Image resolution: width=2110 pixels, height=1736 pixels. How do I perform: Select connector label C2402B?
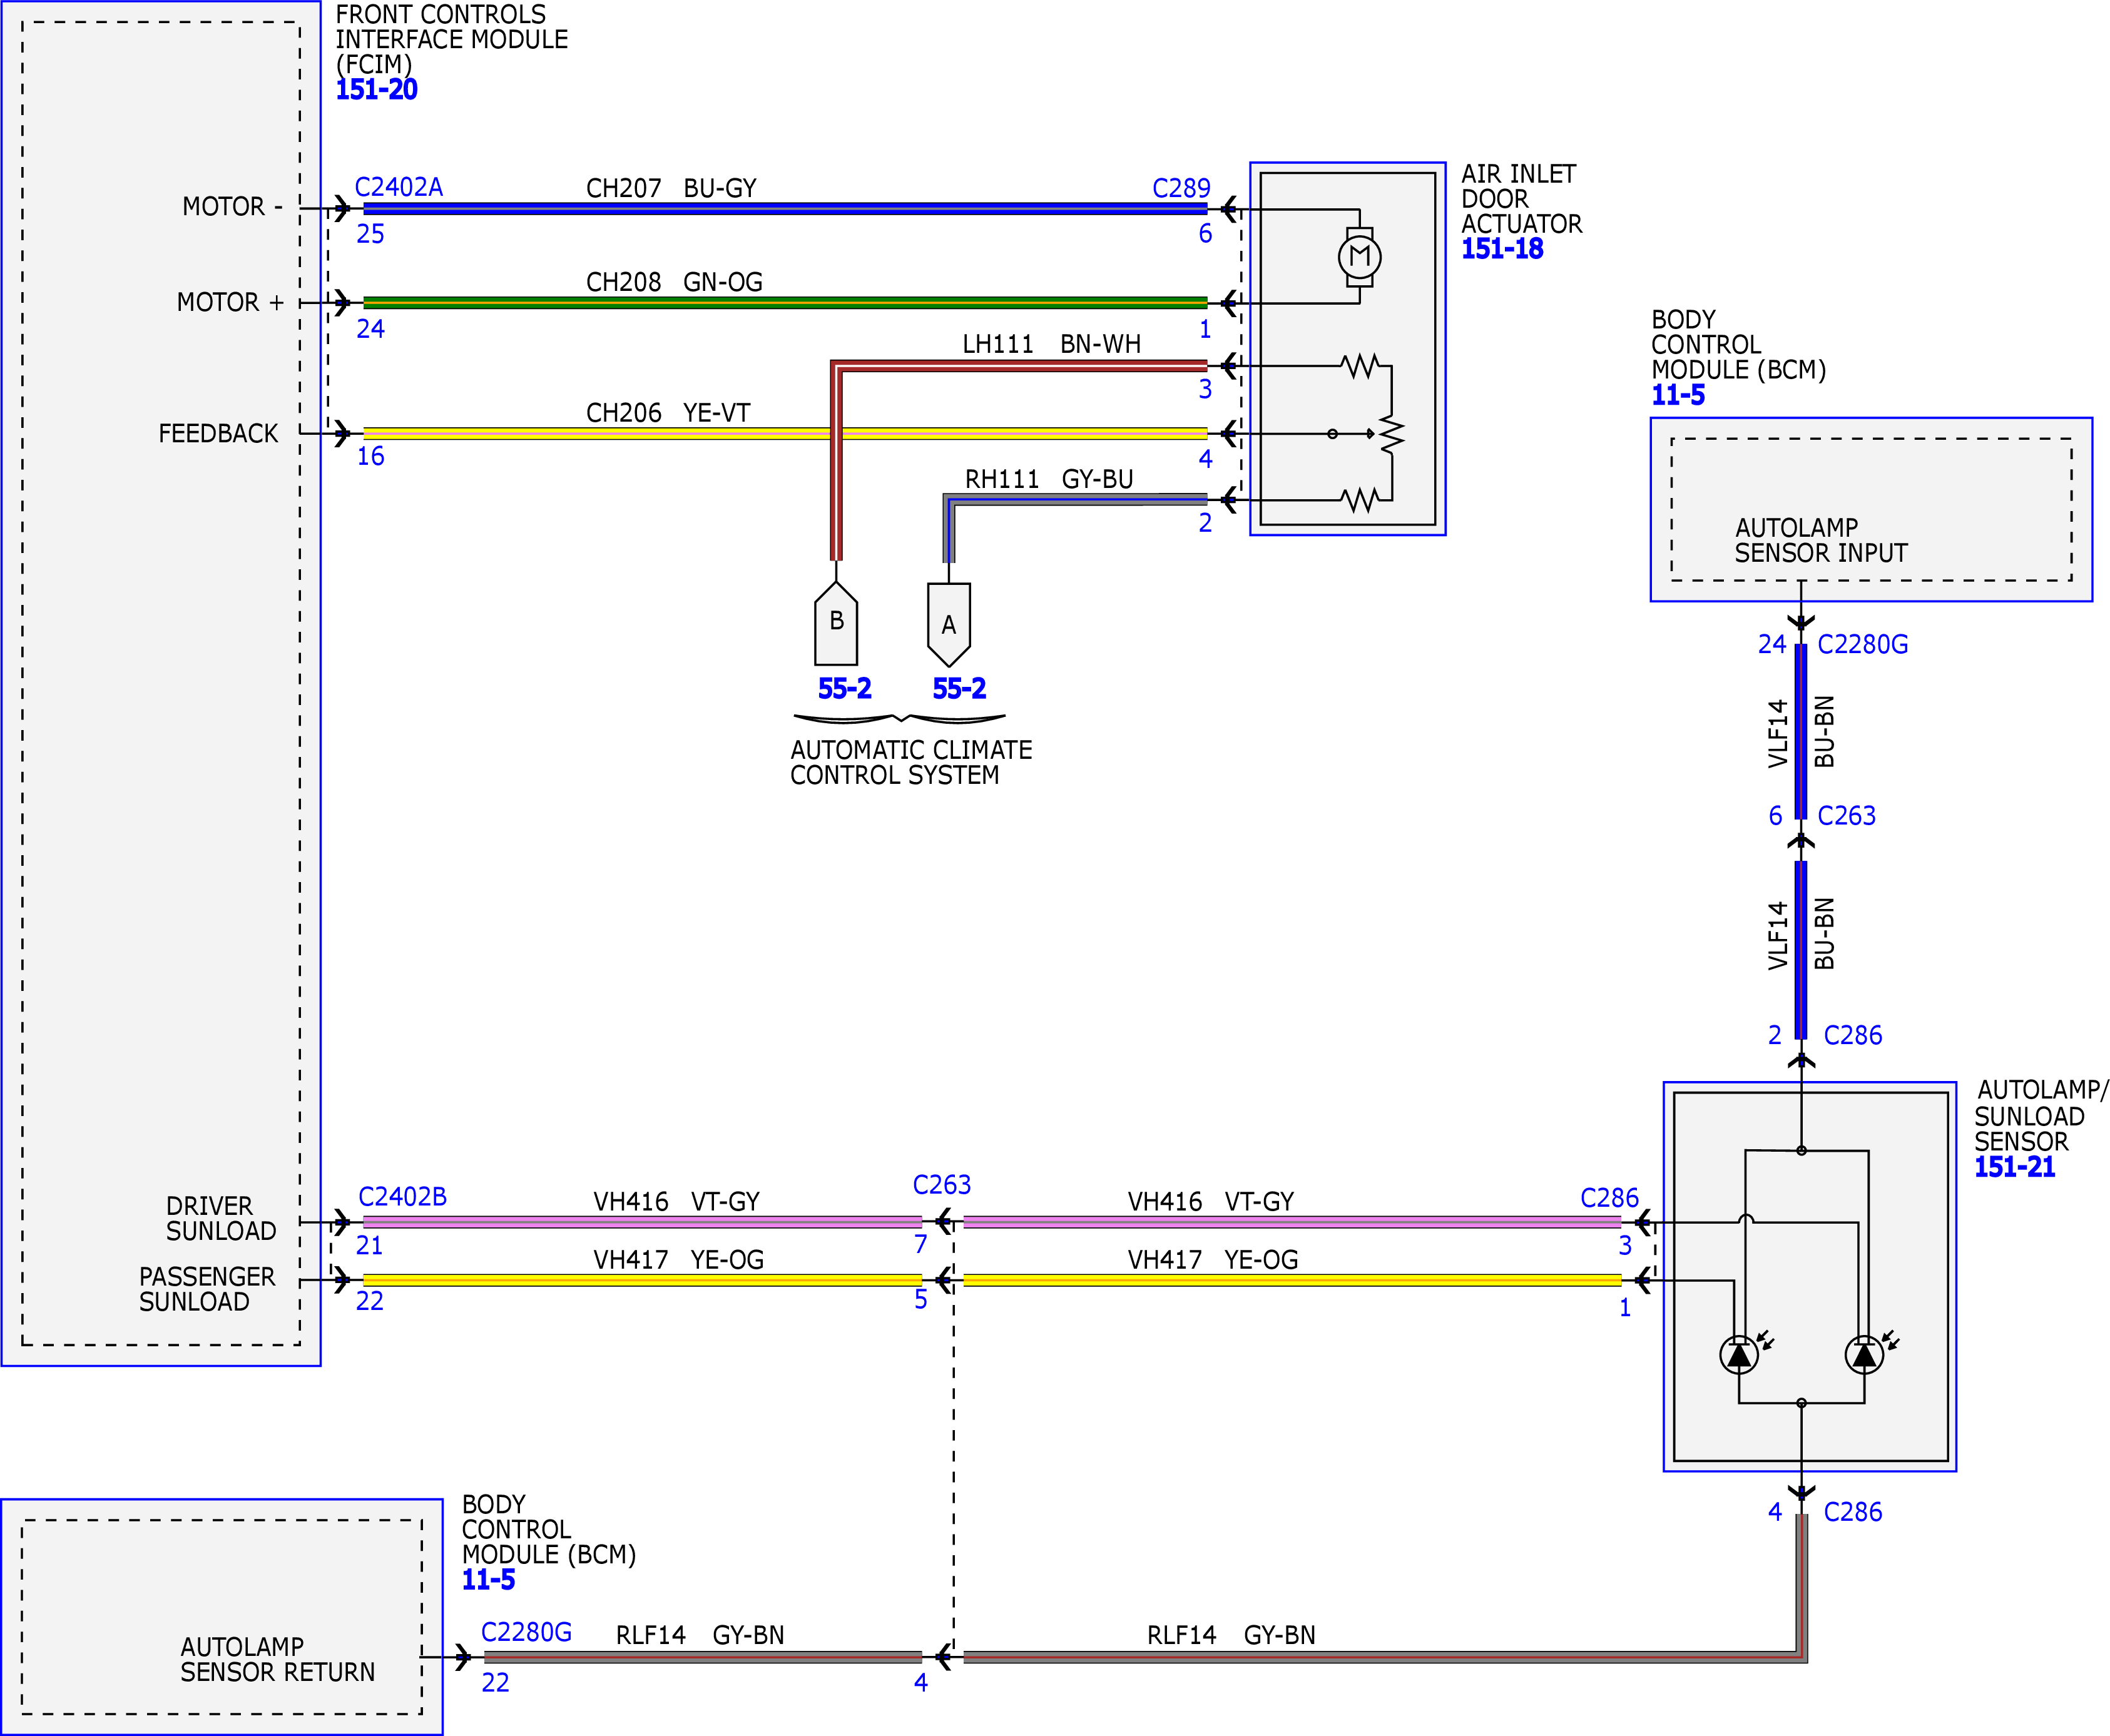402,1196
